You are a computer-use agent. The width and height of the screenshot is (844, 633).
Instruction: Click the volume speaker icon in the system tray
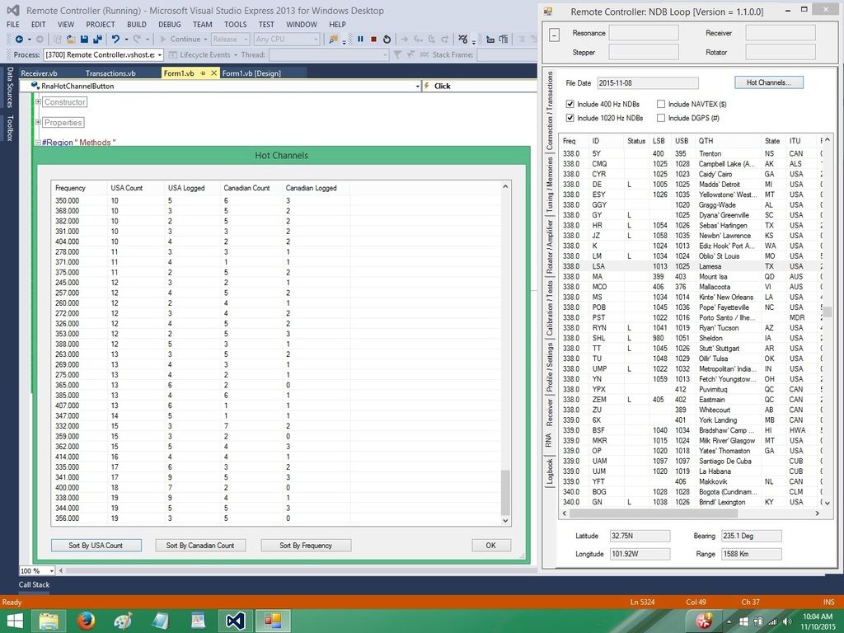point(787,621)
